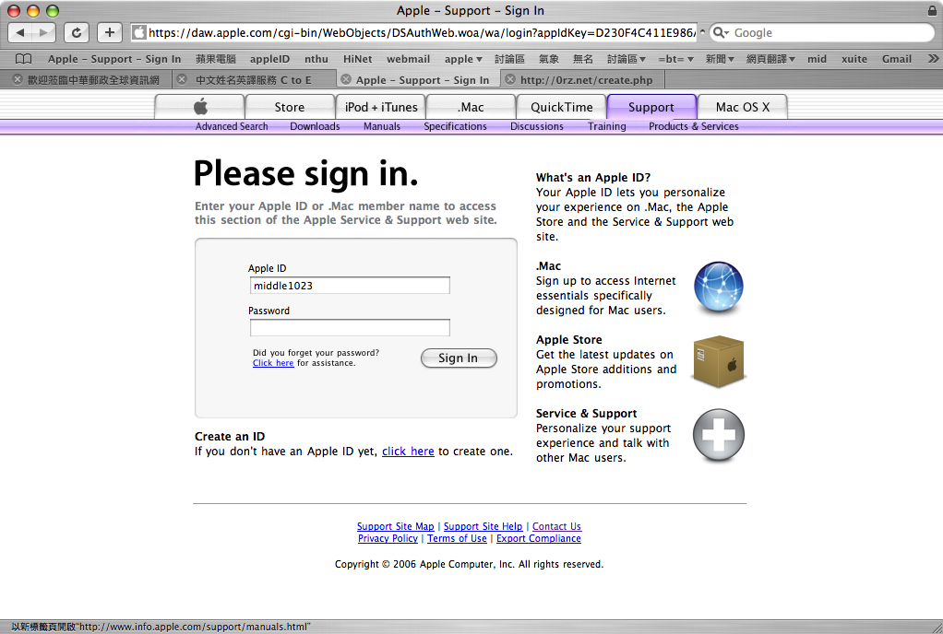Open the 'nthu' bookmark
Screen dimensions: 943x634
316,59
